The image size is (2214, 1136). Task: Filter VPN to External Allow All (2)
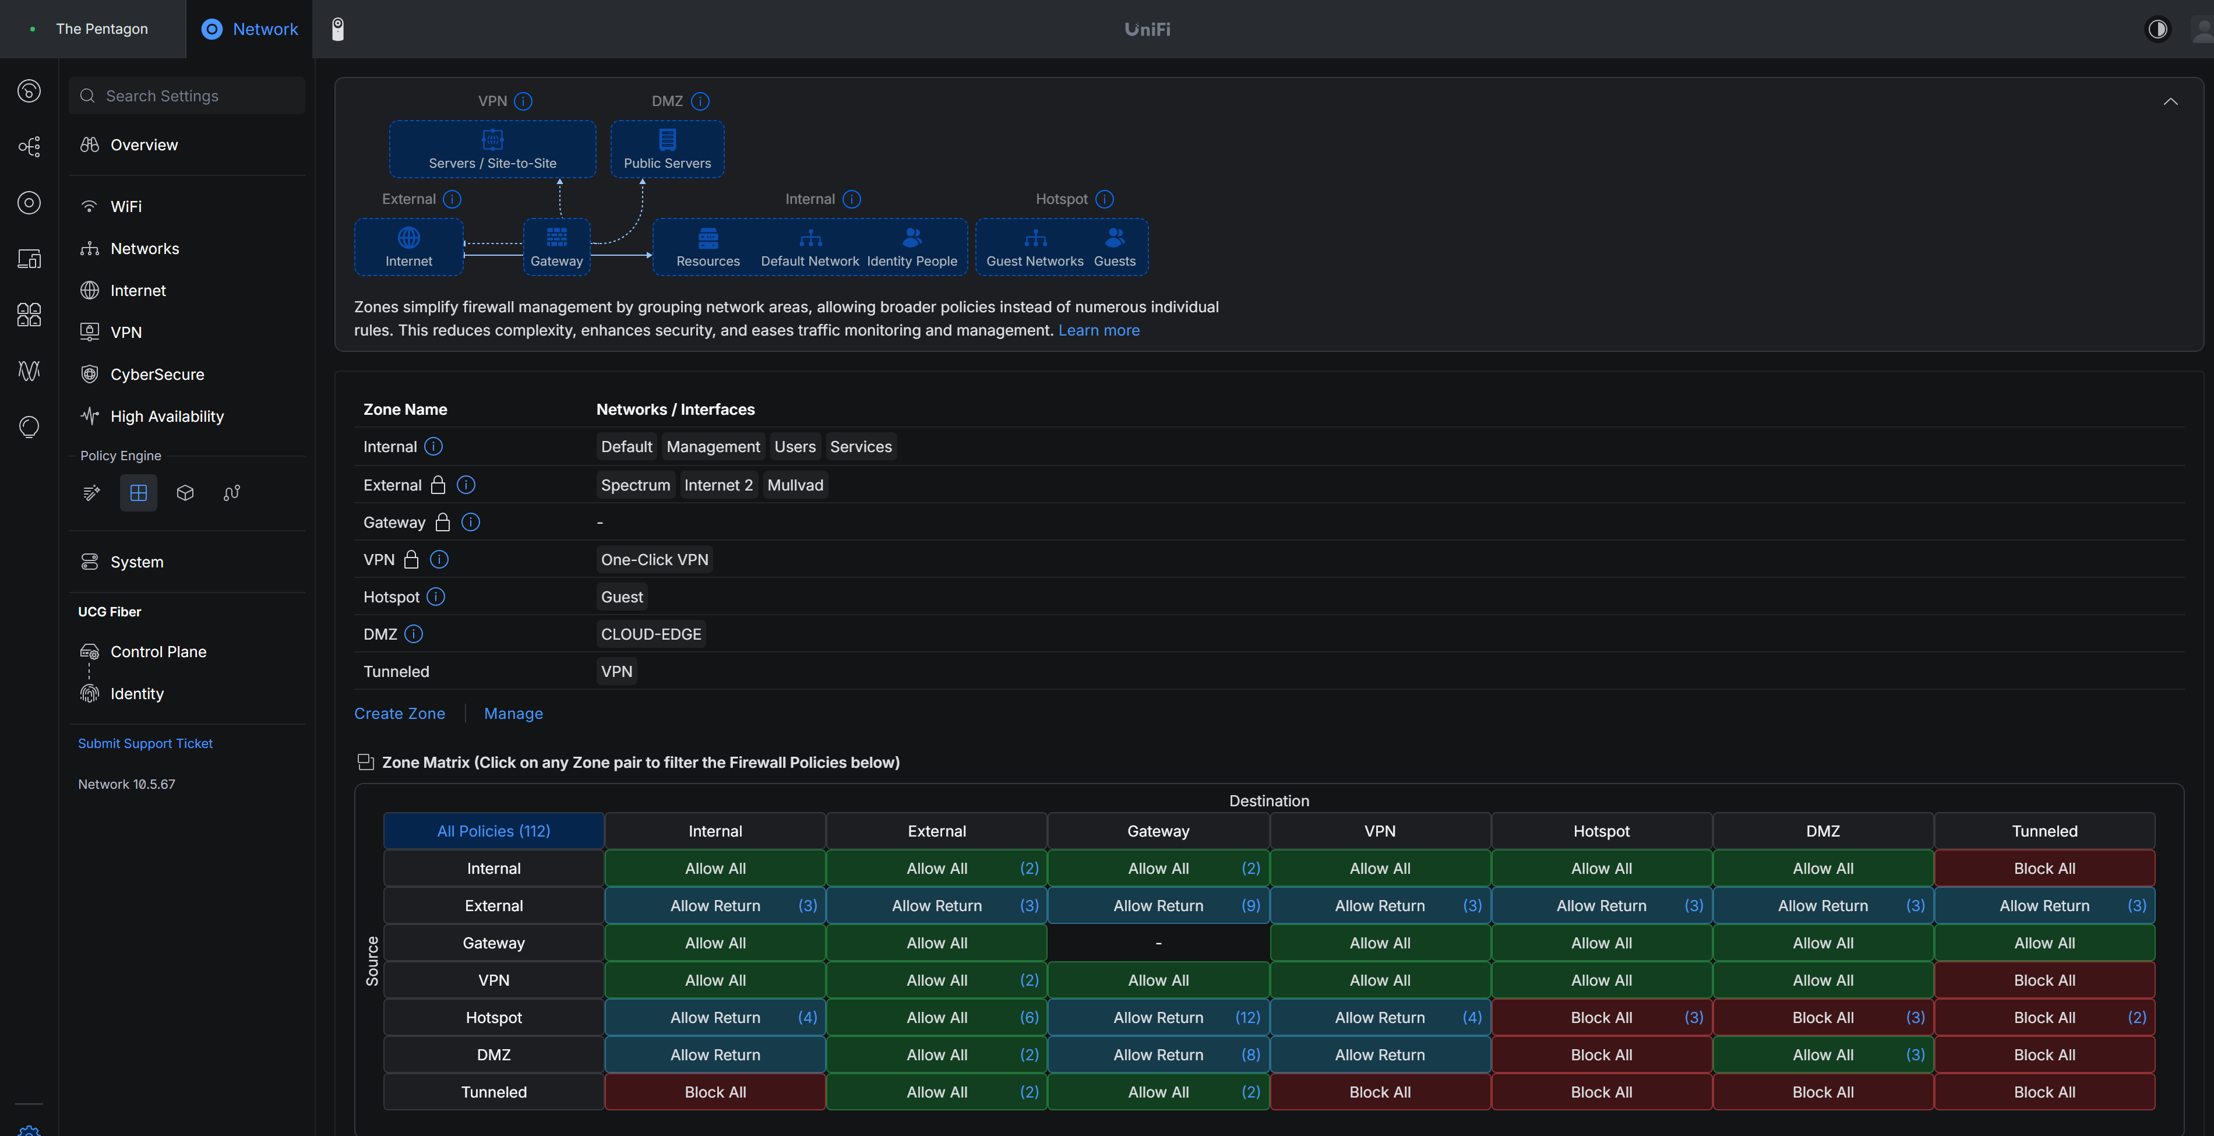click(937, 980)
